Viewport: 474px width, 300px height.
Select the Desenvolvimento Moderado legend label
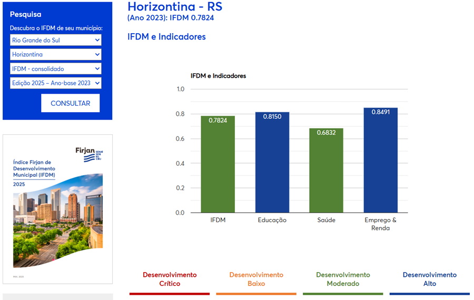click(x=343, y=279)
